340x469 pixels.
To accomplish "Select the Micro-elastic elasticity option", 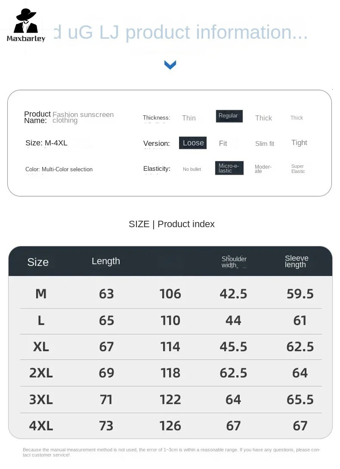I will pos(229,168).
